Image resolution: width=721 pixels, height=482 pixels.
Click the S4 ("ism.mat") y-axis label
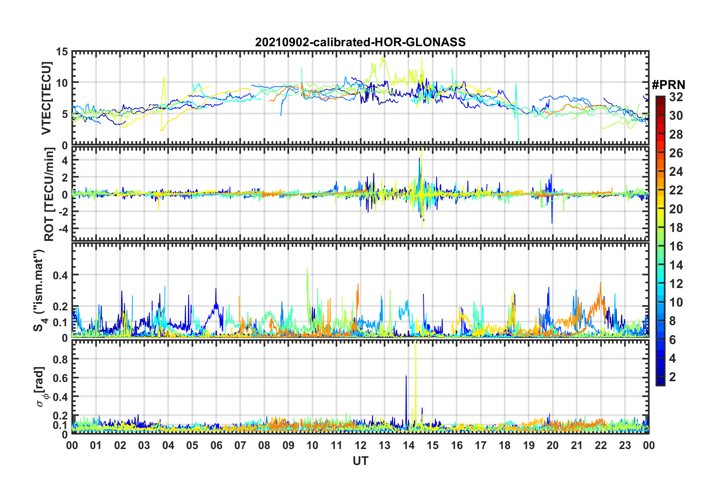[x=40, y=290]
